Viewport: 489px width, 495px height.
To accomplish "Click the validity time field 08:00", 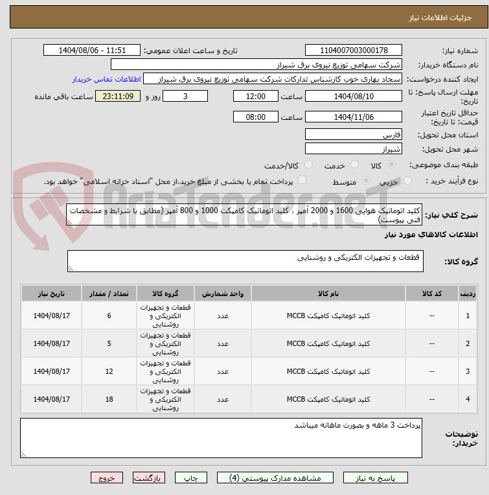I will click(256, 117).
